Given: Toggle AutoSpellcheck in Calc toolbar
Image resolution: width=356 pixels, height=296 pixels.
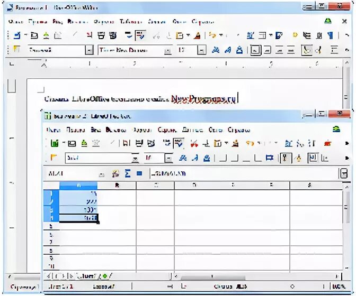Looking at the screenshot, I should tap(179, 144).
